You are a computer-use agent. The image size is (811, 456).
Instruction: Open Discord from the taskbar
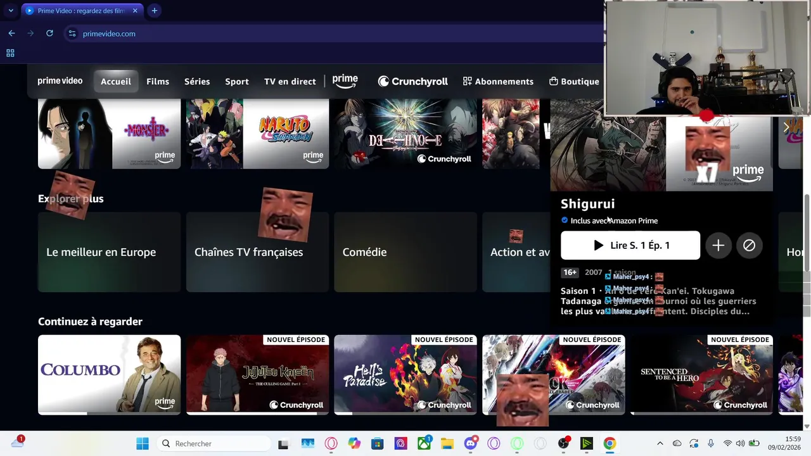[x=470, y=443]
